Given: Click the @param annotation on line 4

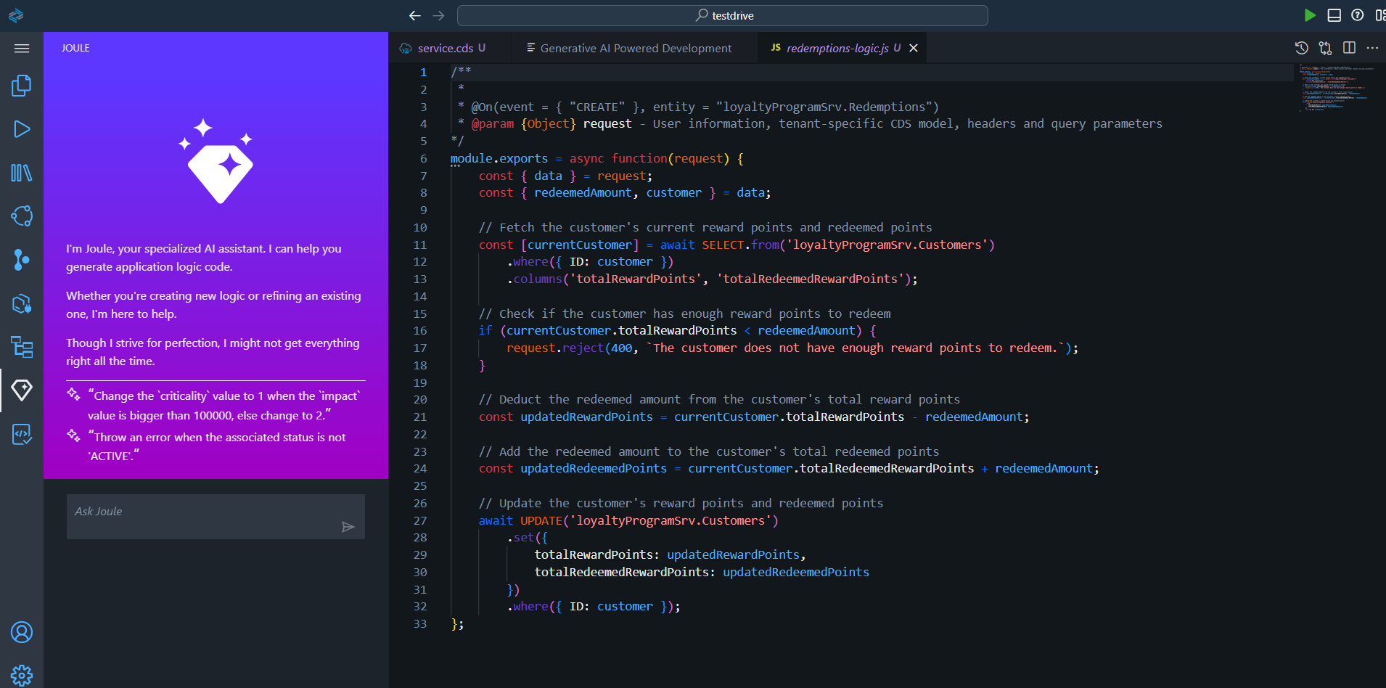Looking at the screenshot, I should tap(493, 124).
